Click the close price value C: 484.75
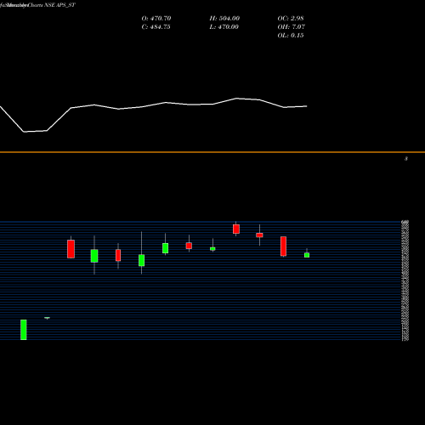Screen dimensions: 425x425 point(156,27)
